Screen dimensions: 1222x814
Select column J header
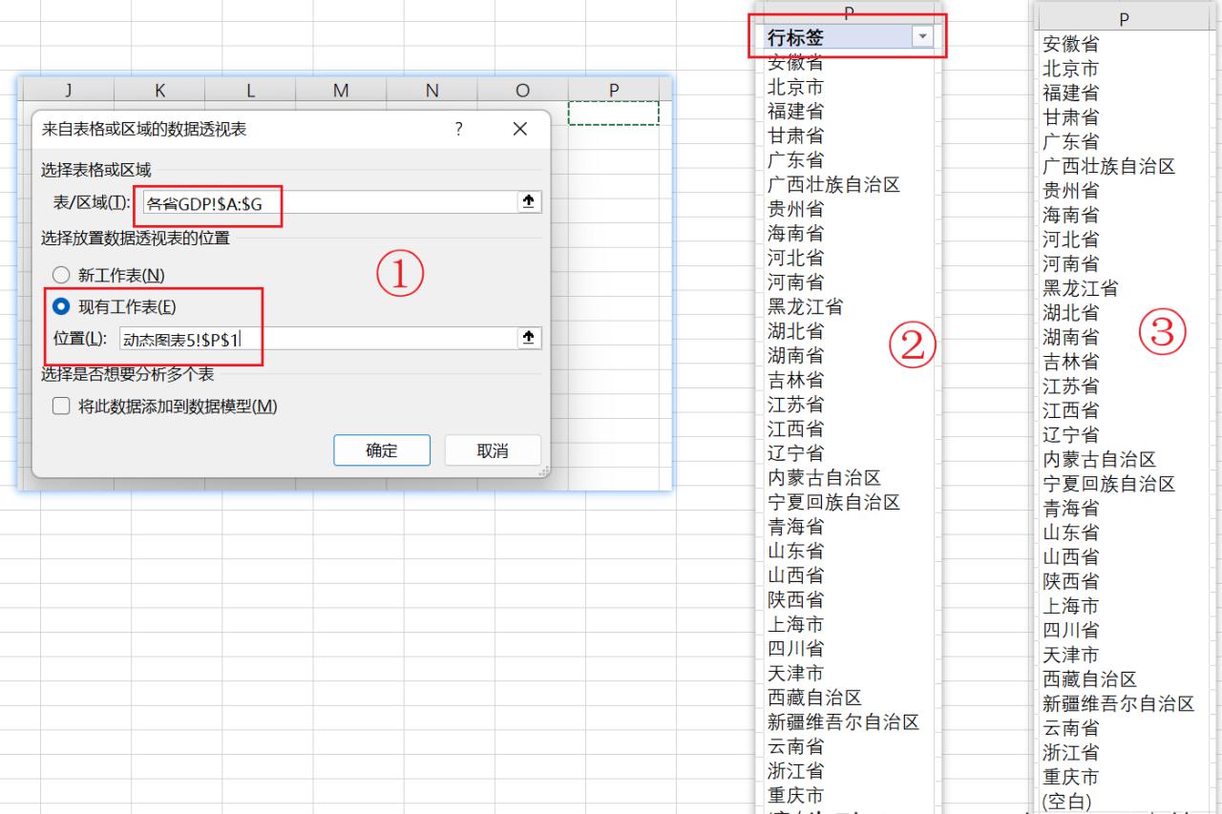click(68, 91)
